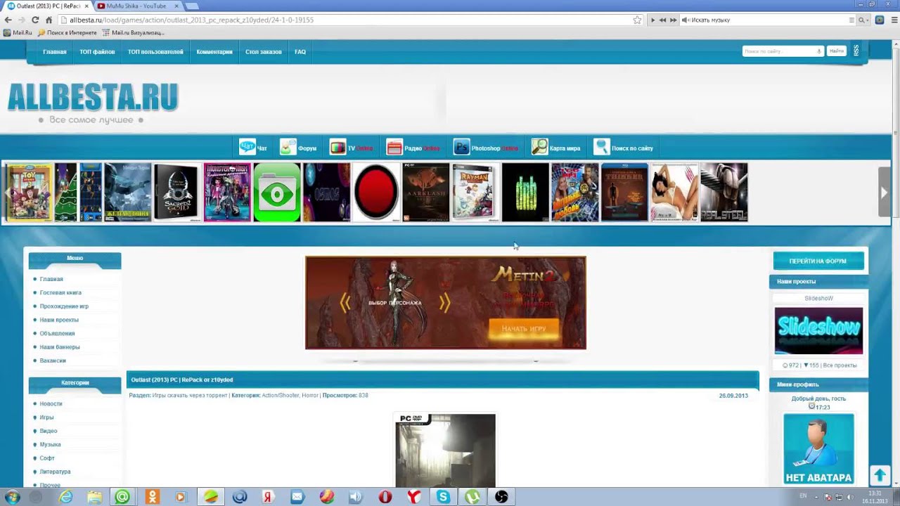Click the ПЕРЕЙТИ НА ФОРУМ button
Image resolution: width=900 pixels, height=506 pixels.
[818, 261]
